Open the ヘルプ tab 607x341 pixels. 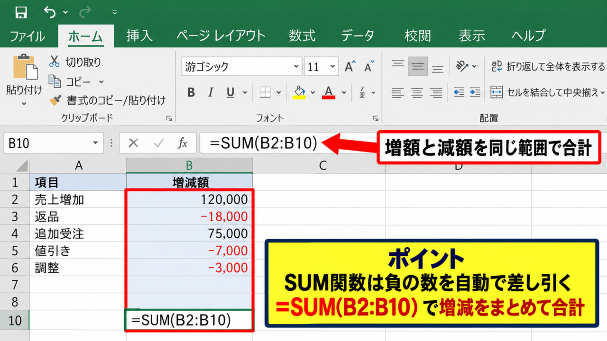coord(529,36)
